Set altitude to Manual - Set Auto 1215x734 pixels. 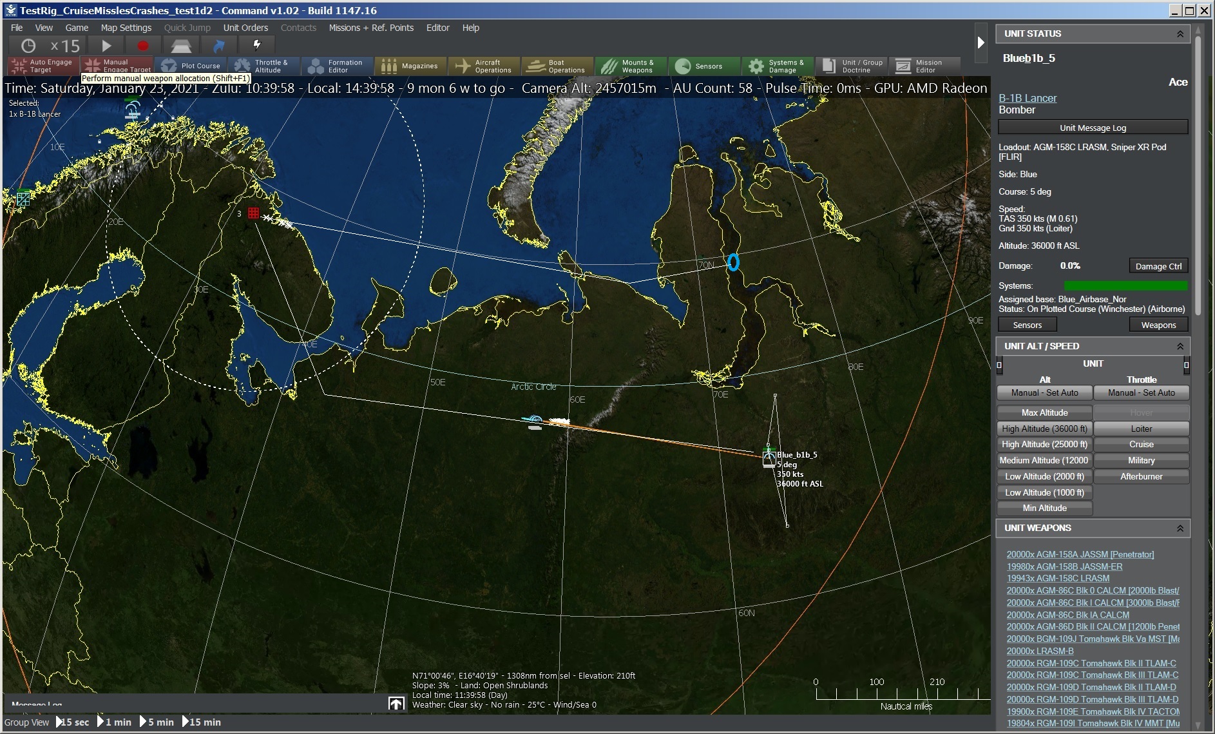coord(1044,392)
